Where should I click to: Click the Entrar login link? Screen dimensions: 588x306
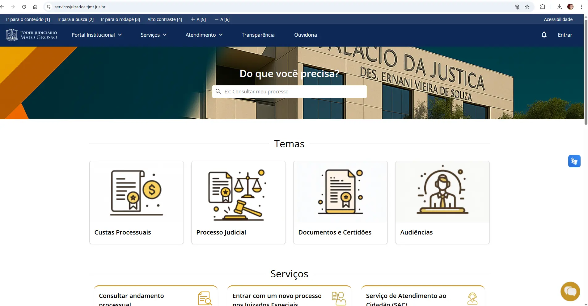pos(565,35)
